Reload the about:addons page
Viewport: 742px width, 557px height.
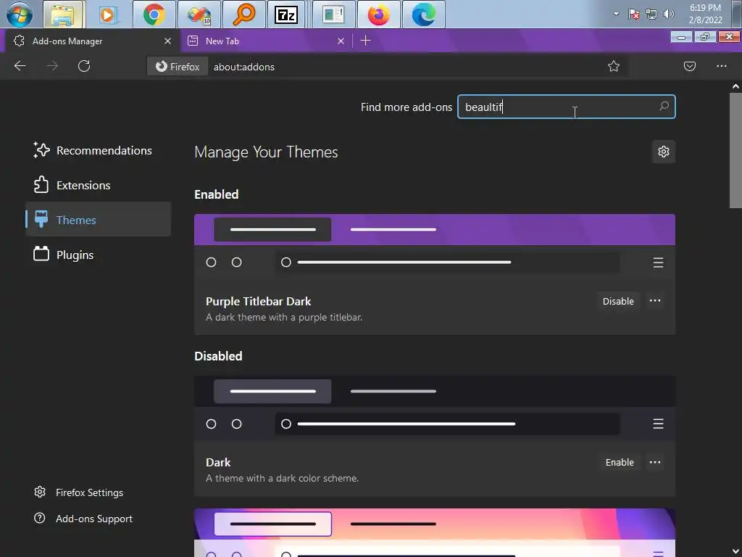[84, 66]
